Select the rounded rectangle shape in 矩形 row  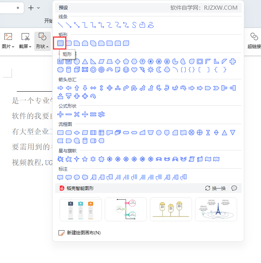69,43
